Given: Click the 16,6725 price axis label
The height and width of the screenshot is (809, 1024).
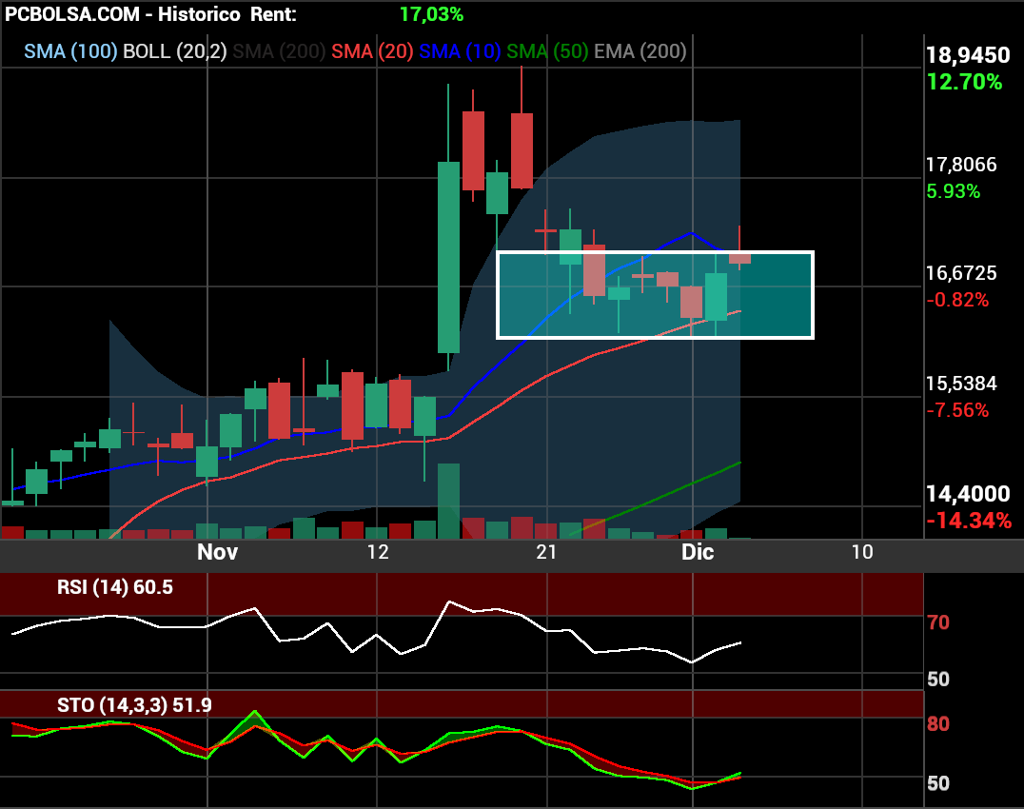Looking at the screenshot, I should point(961,274).
